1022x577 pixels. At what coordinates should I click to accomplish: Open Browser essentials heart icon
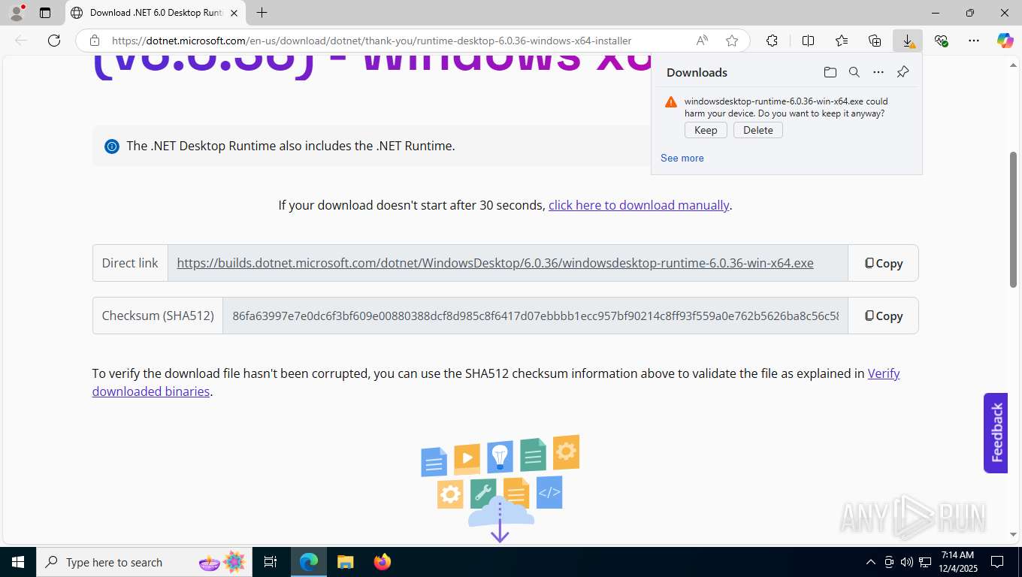click(x=941, y=41)
